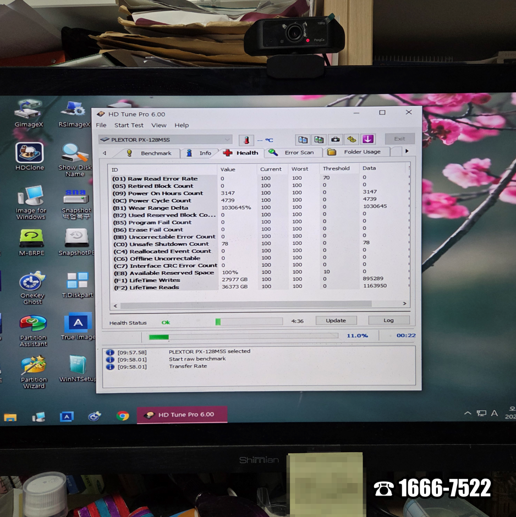This screenshot has width=516, height=517.
Task: Switch to the Benchmark tab
Action: pos(150,153)
